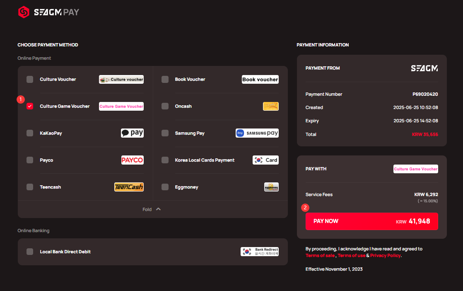Click the Eggmoney label
This screenshot has height=291, width=463.
186,187
